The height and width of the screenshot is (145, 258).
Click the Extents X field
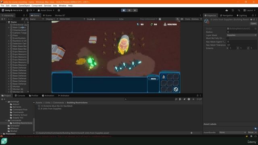(x=233, y=48)
